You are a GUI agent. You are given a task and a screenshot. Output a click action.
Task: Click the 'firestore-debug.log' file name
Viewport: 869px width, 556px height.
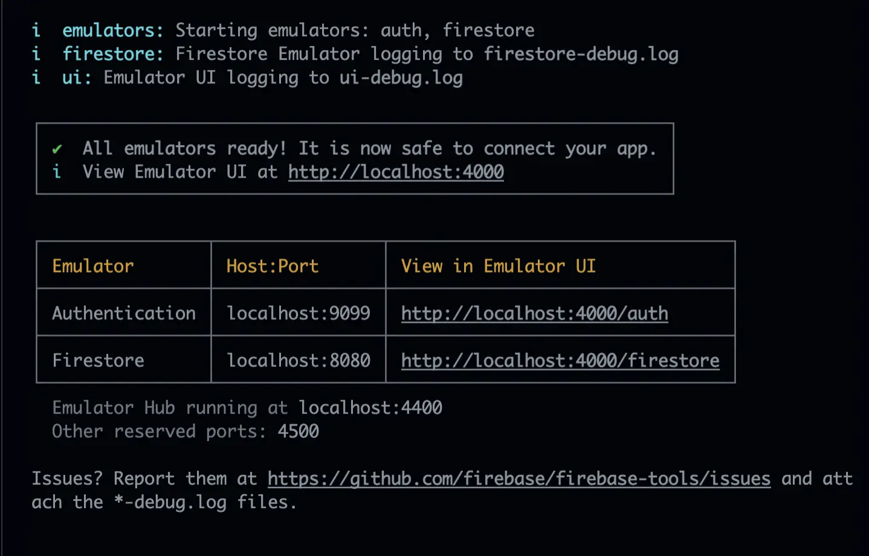click(x=581, y=54)
